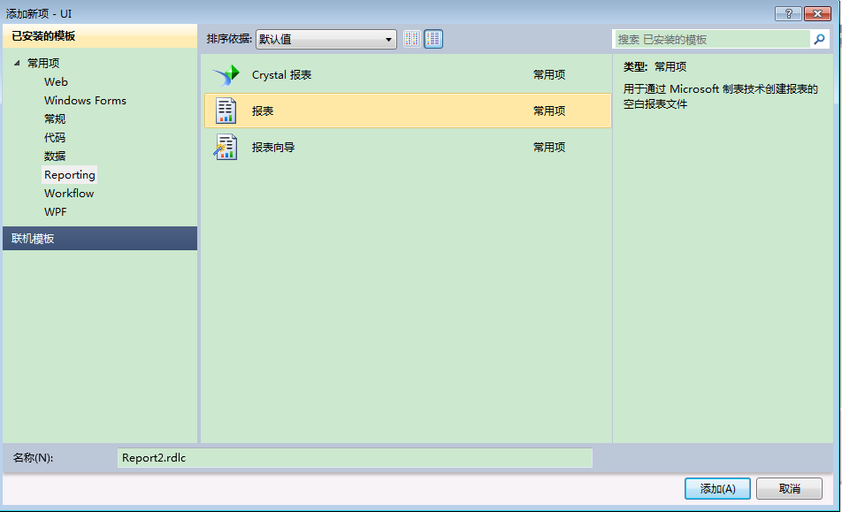The image size is (842, 512).
Task: Click the 报表向导 wizard icon
Action: (226, 147)
